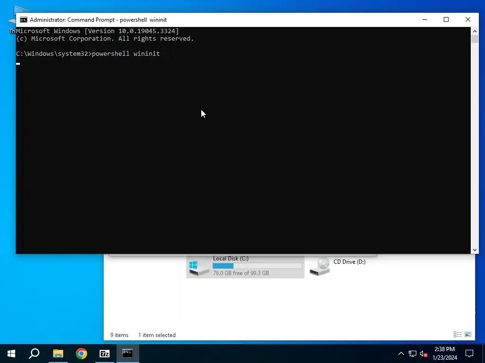Click the Windows version line in console
The height and width of the screenshot is (363, 485).
[98, 31]
